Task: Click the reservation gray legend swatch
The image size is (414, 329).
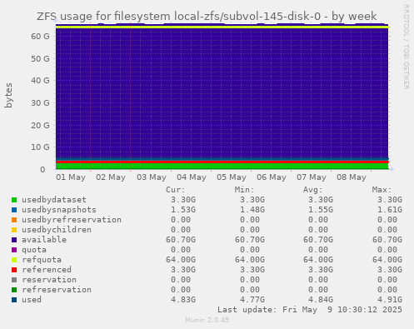Action: click(14, 280)
